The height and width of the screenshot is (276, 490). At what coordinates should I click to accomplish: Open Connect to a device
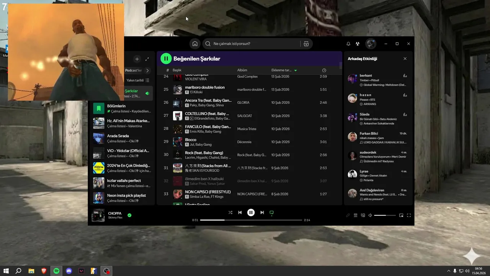tap(363, 215)
